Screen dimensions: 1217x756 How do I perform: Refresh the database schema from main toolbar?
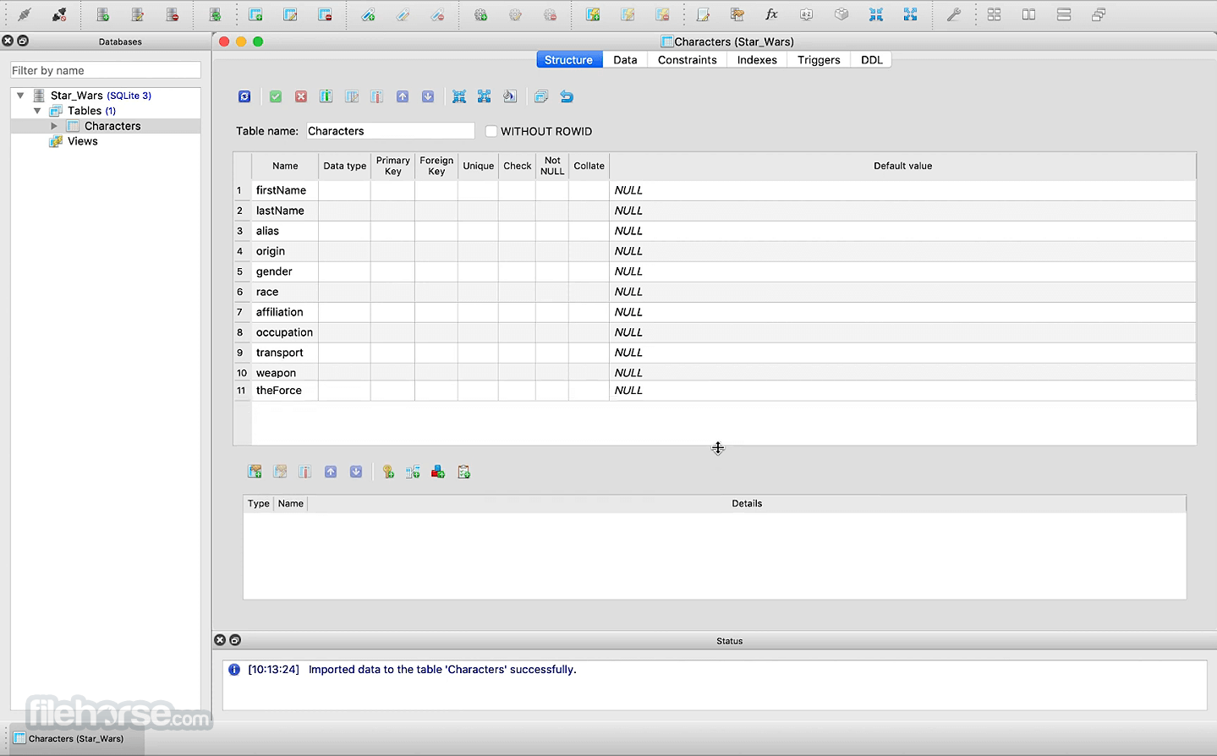click(x=215, y=14)
